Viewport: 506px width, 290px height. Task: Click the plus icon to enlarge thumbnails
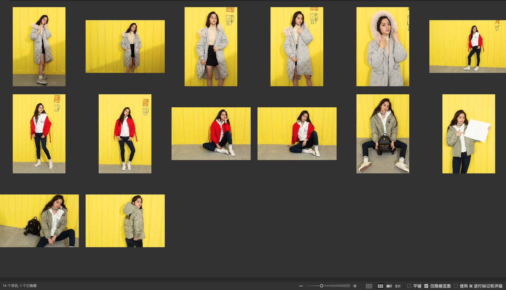[x=355, y=286]
